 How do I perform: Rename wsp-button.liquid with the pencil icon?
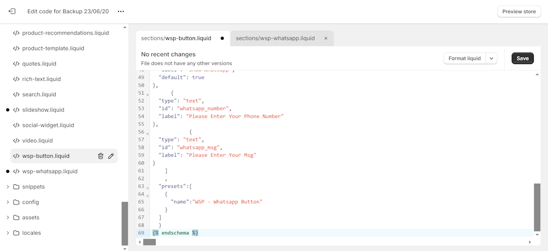[x=111, y=156]
